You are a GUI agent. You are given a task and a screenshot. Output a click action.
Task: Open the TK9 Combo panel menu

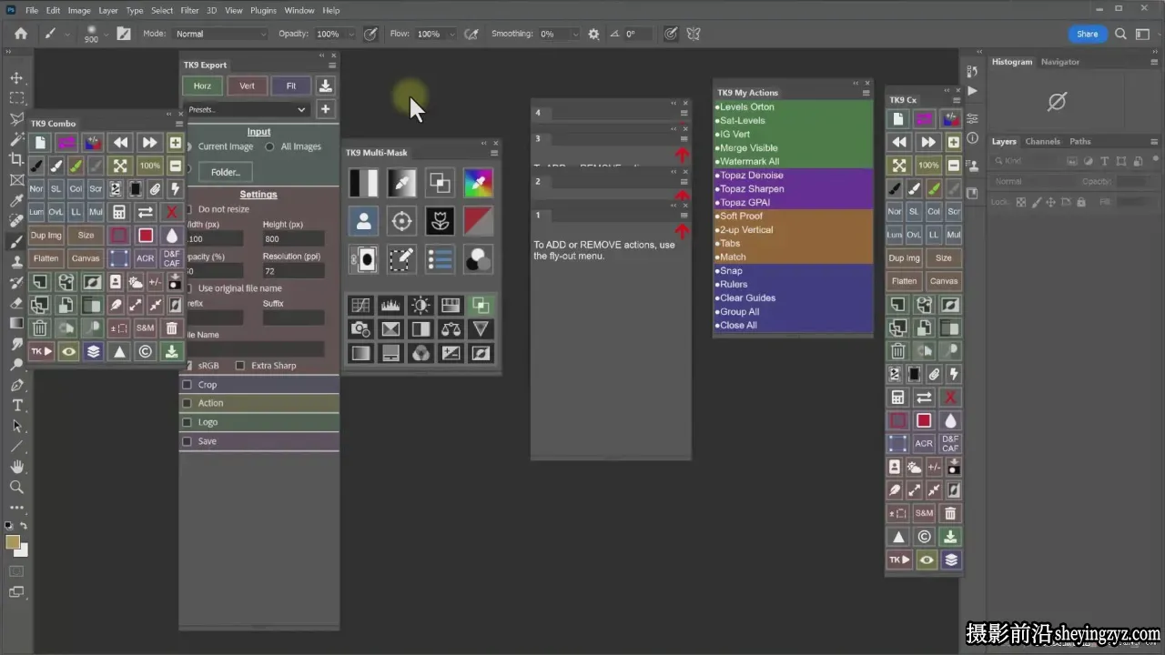pos(177,123)
